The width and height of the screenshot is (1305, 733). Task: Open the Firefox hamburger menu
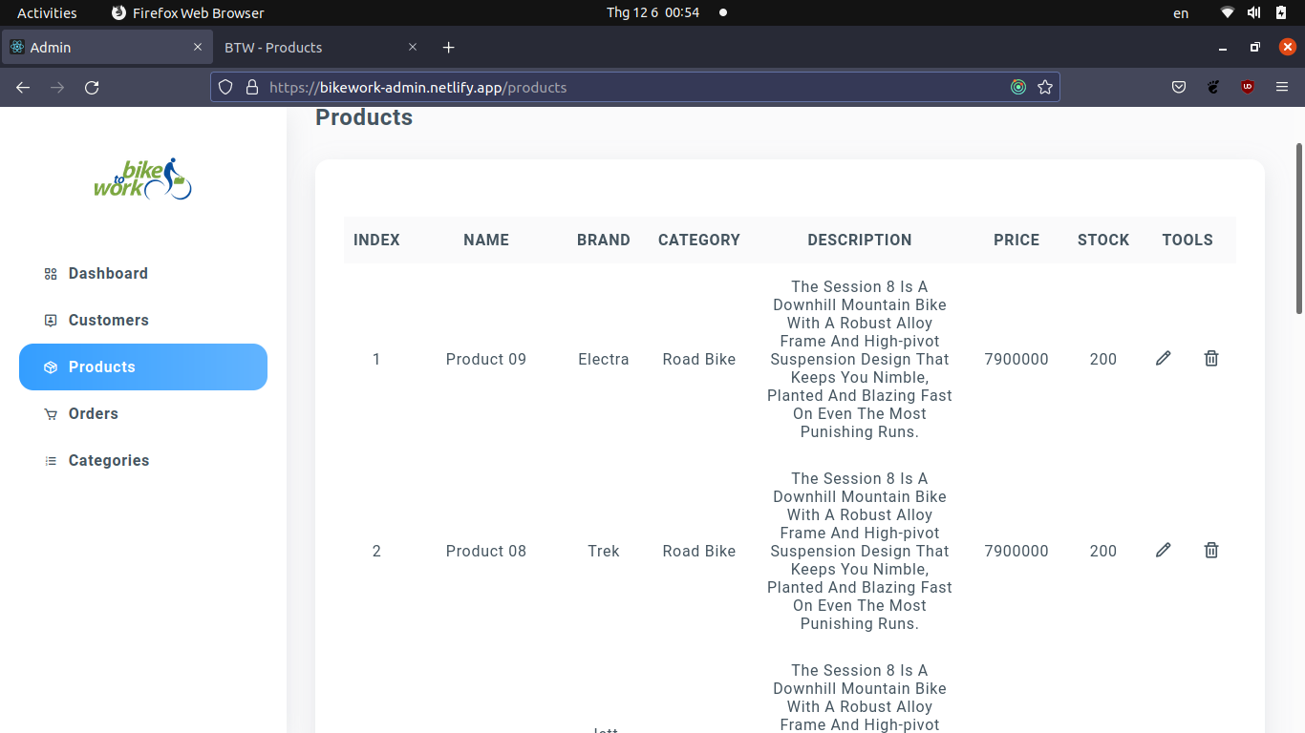[1282, 87]
